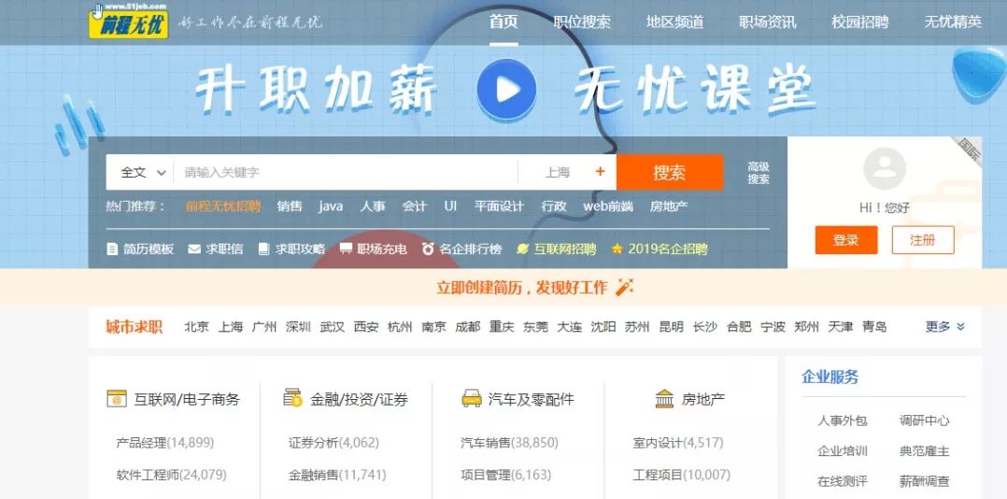Select city 大连
1007x499 pixels.
click(569, 327)
